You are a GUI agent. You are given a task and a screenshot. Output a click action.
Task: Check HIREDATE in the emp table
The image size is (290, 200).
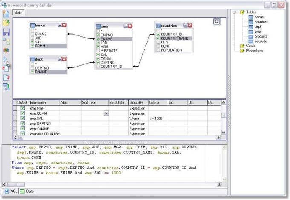[x=98, y=51]
